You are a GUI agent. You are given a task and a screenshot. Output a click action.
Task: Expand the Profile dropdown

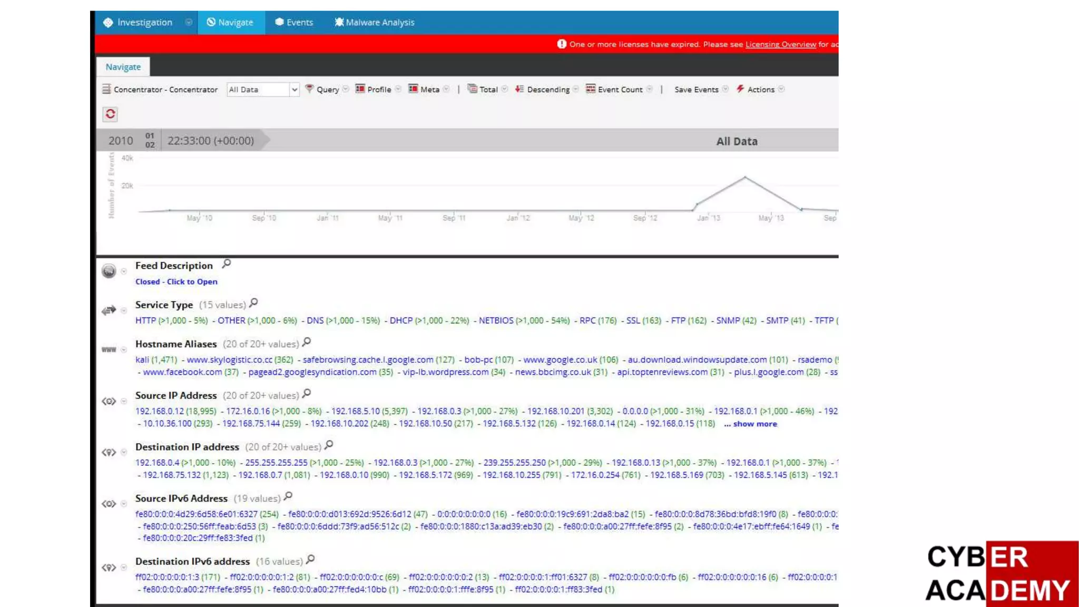pyautogui.click(x=378, y=90)
